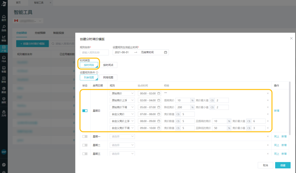Open the 首页 top tab
The height and width of the screenshot is (173, 296).
point(18,3)
